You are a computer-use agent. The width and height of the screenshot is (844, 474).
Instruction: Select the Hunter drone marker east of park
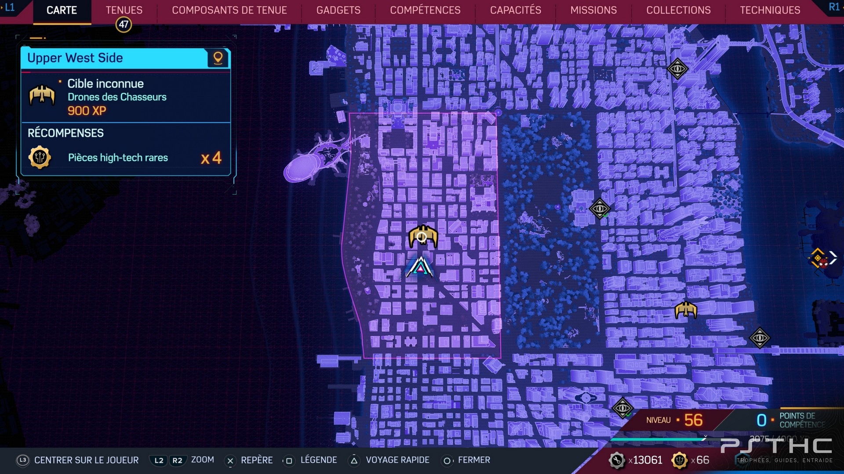tap(686, 310)
